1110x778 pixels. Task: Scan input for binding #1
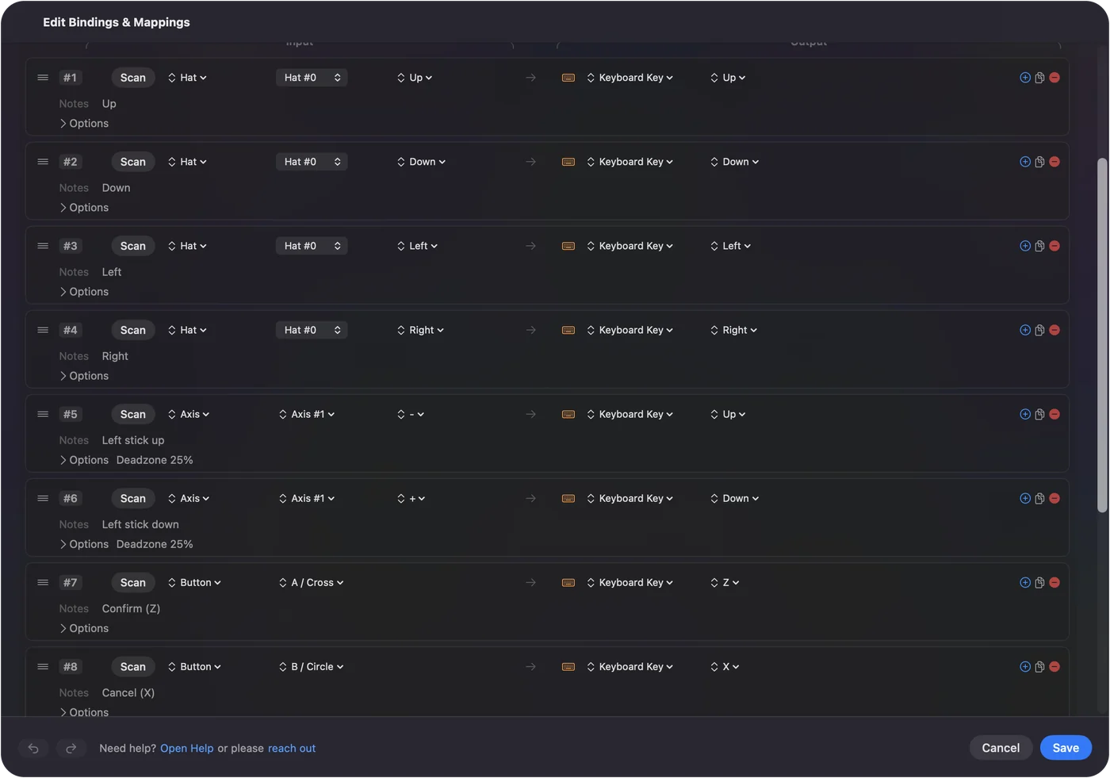pyautogui.click(x=133, y=78)
